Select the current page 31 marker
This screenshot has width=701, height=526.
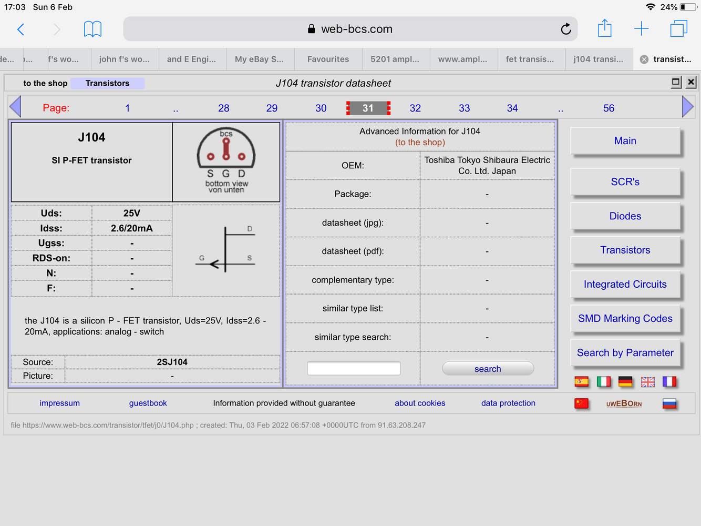[x=368, y=108]
